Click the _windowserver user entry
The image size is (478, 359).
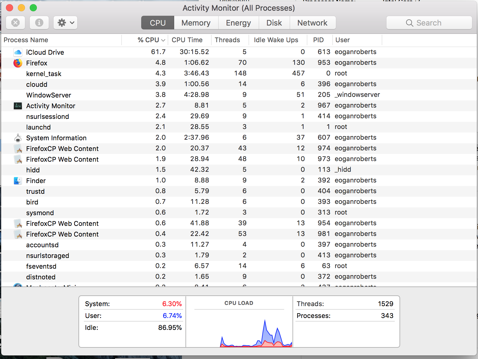[x=357, y=95]
